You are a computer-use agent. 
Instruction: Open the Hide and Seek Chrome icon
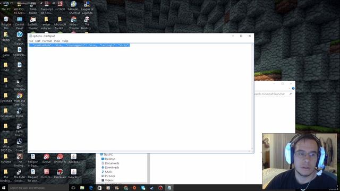[x=20, y=99]
